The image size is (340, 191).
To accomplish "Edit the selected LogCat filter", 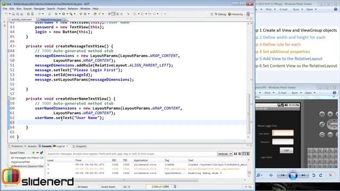I will pyautogui.click(x=41, y=153).
